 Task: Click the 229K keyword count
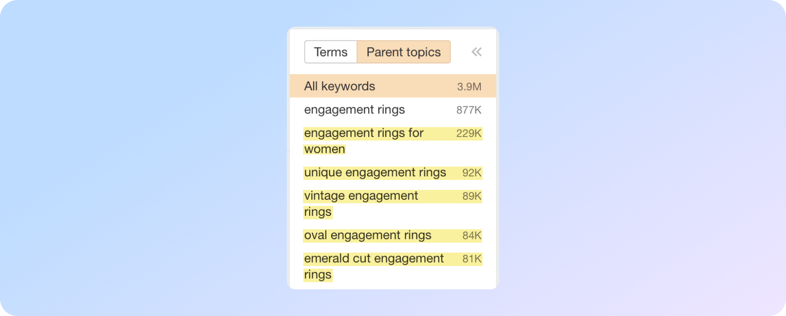(x=469, y=133)
